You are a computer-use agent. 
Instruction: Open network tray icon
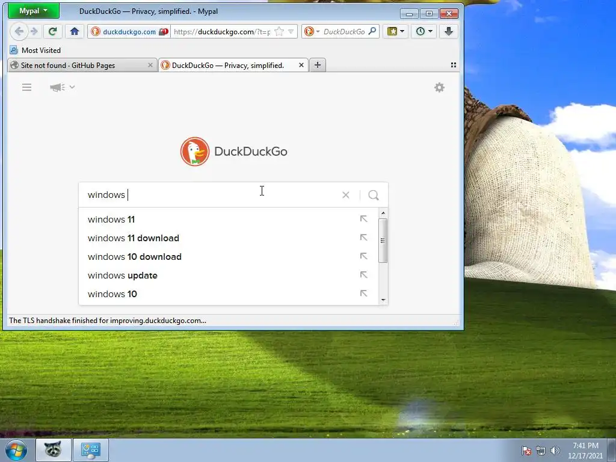click(x=541, y=451)
